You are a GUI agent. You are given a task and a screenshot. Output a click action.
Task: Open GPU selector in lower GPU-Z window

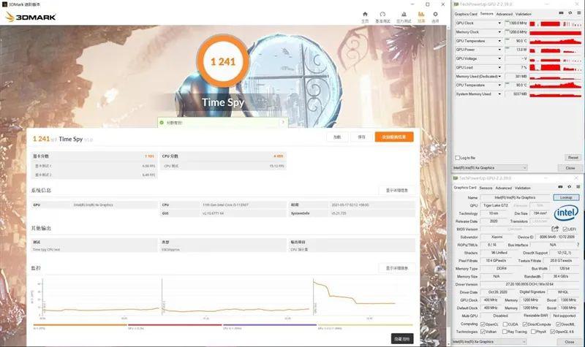pos(489,342)
